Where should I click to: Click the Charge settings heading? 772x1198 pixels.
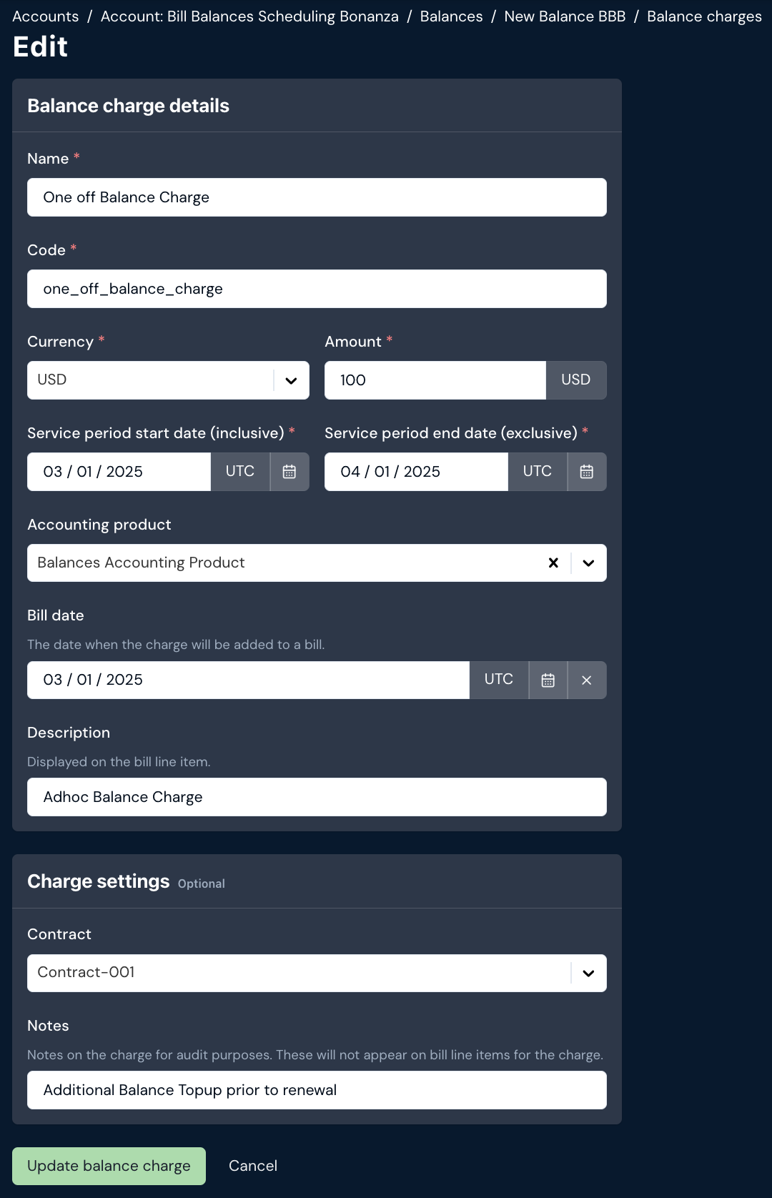(99, 881)
